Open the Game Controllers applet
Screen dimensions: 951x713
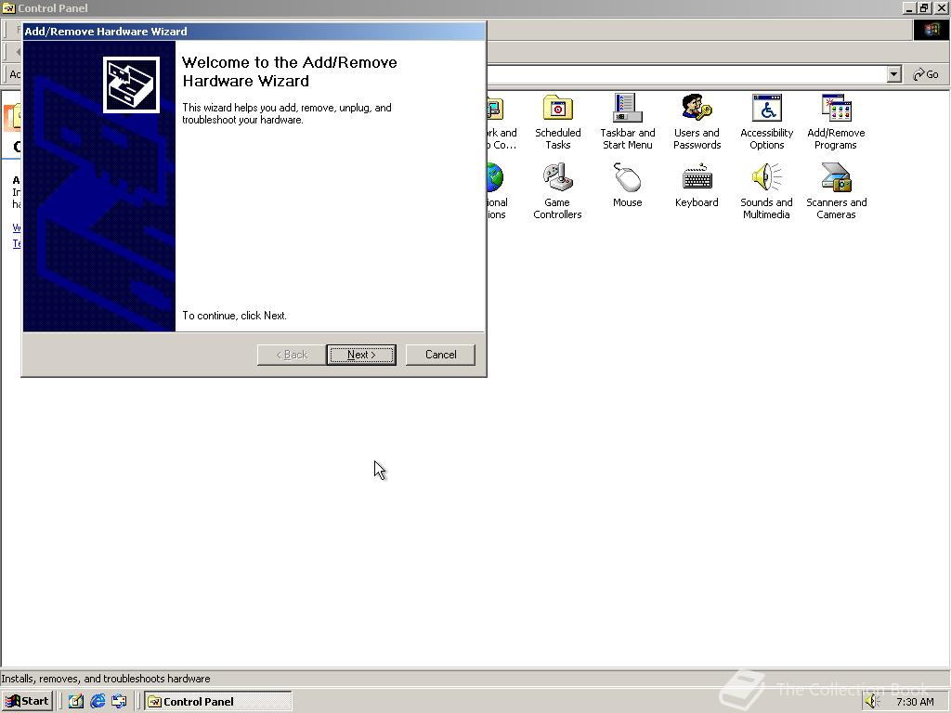pyautogui.click(x=557, y=191)
